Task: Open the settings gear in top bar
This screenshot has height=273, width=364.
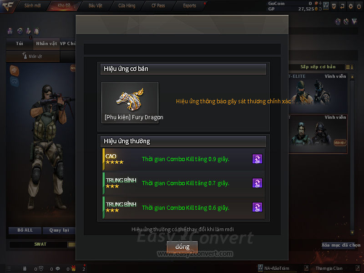Action: (x=350, y=6)
